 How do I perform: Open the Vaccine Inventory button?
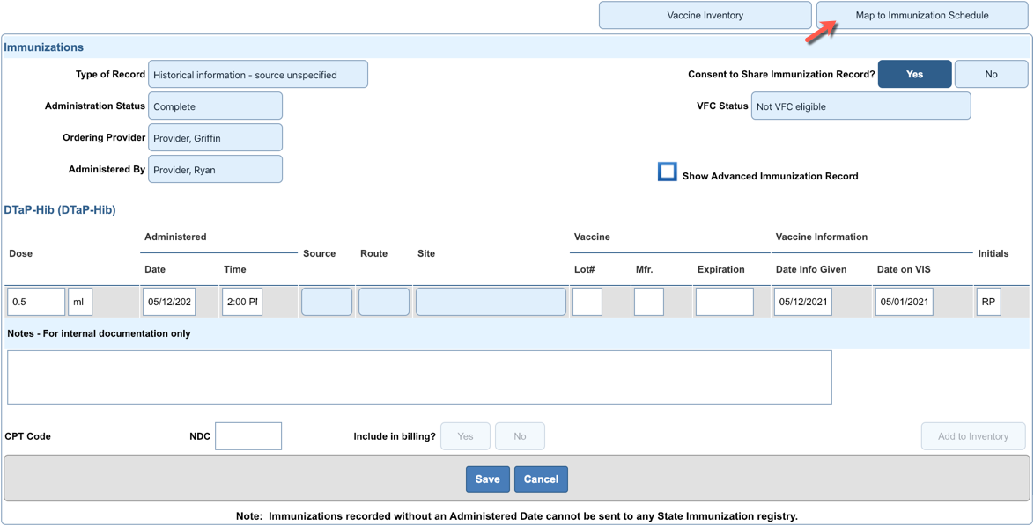[x=705, y=15]
